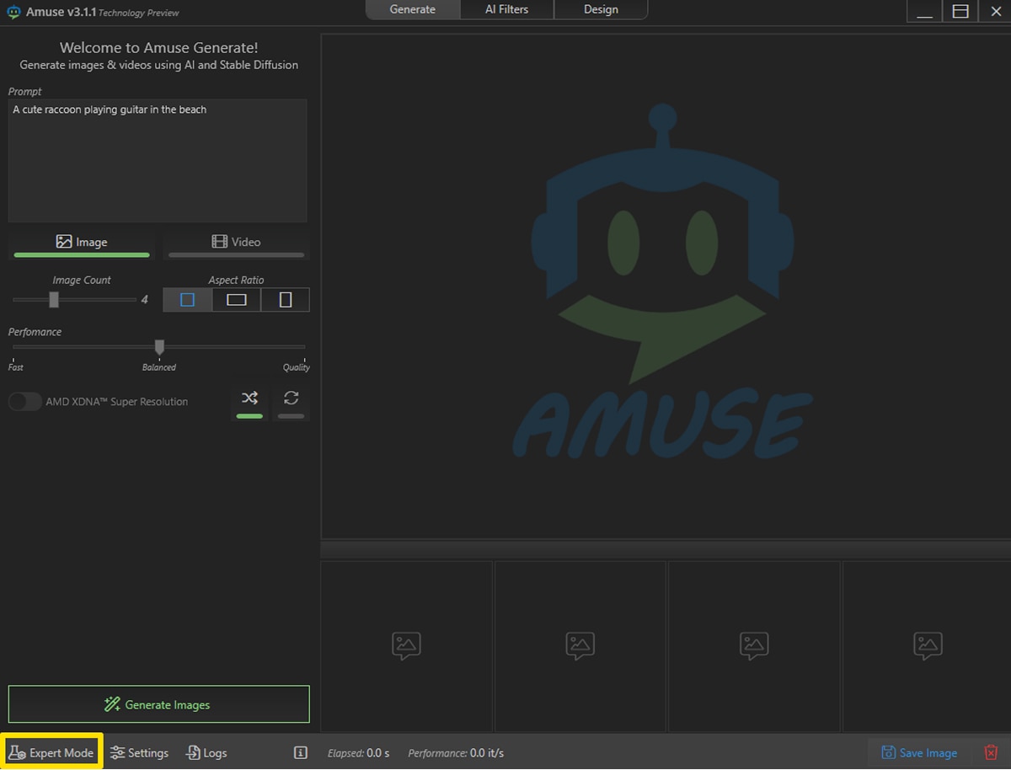This screenshot has height=770, width=1011.
Task: Open the AI Filters tab
Action: point(506,9)
